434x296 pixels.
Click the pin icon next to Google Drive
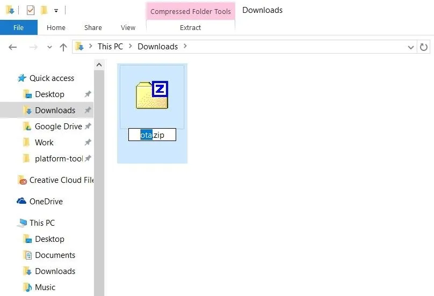88,126
